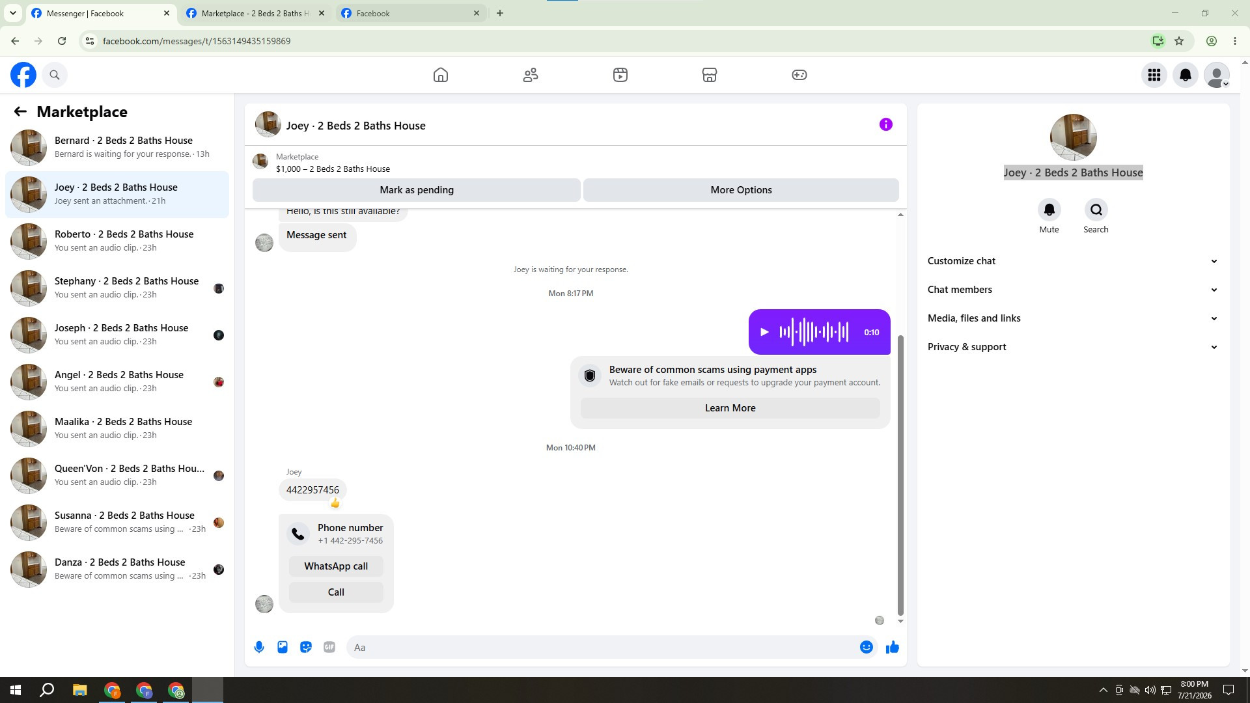1250x703 pixels.
Task: Expand Chat members section
Action: click(1073, 290)
